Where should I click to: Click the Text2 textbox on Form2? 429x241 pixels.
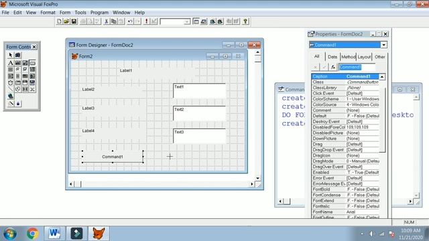click(200, 113)
